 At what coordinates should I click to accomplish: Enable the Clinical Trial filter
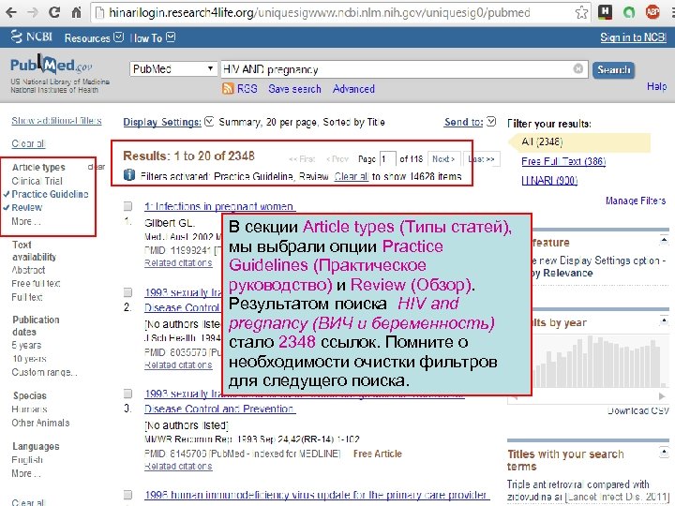(x=37, y=181)
